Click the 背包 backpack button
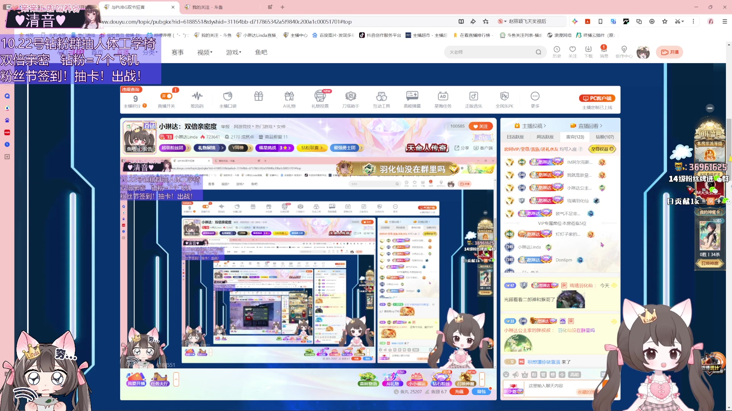The width and height of the screenshot is (732, 411). pos(481,392)
